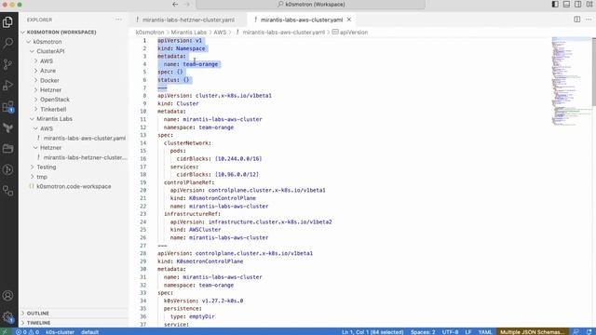Toggle the primary side bar layout icon
The width and height of the screenshot is (596, 335).
(555, 4)
